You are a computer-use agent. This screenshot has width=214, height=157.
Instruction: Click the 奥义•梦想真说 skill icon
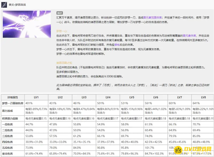4,5
